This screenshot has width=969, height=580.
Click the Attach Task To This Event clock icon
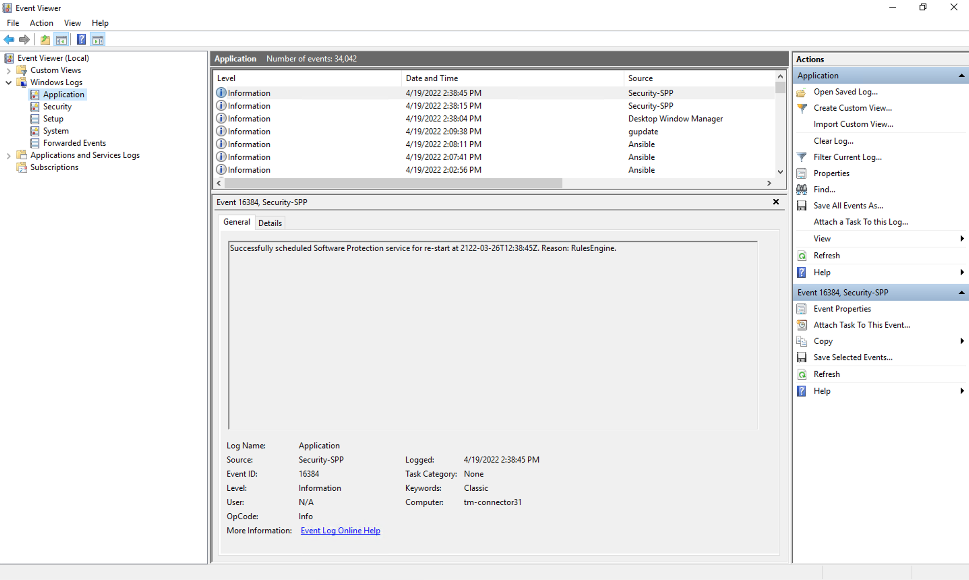[x=801, y=325]
